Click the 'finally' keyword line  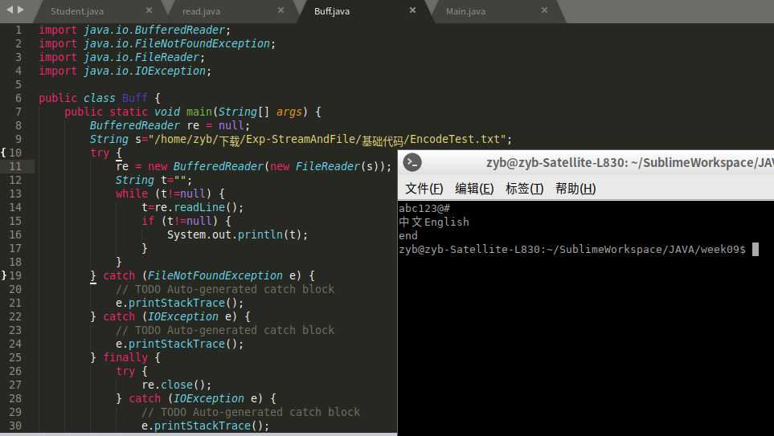pos(125,357)
